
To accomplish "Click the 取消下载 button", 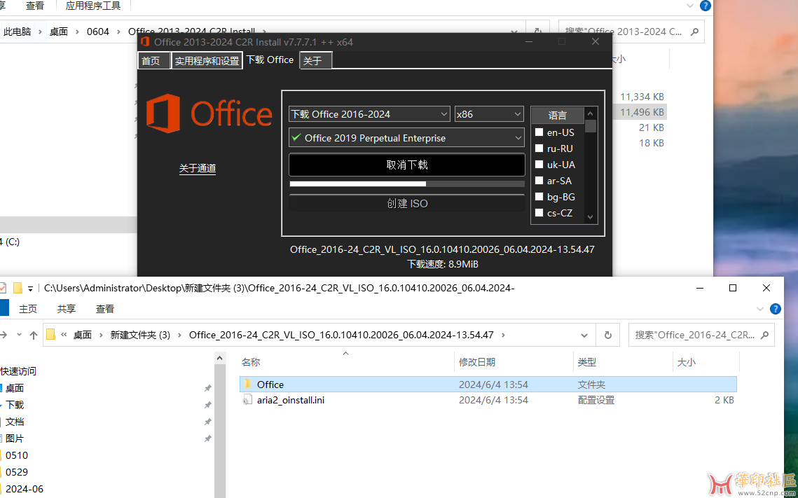I will coord(406,165).
